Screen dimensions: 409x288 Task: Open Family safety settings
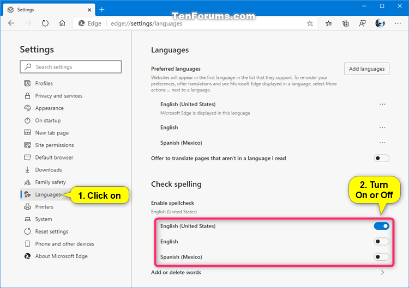coord(51,182)
